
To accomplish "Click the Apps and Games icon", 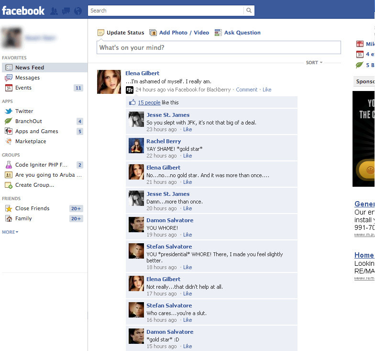I will point(9,131).
